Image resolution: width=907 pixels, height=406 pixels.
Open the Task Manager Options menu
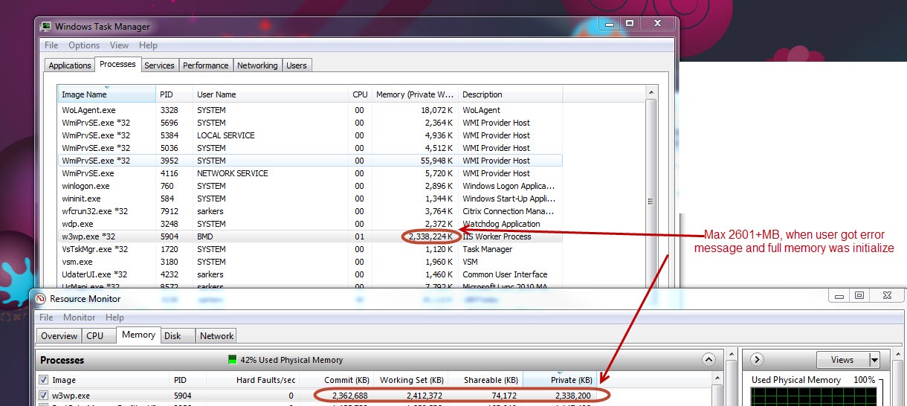84,45
